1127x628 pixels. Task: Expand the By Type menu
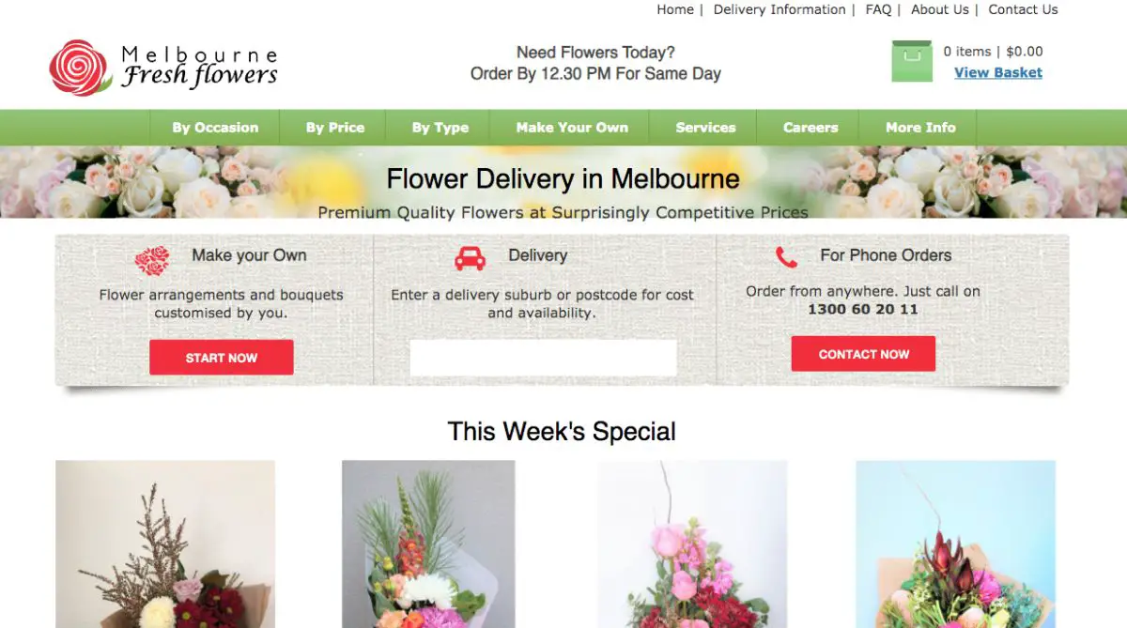440,128
